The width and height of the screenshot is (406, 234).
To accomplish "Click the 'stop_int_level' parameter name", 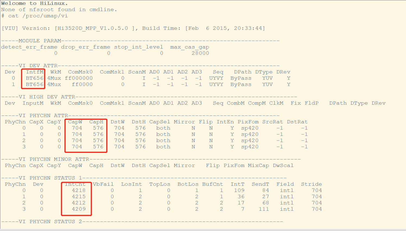I will pyautogui.click(x=139, y=47).
